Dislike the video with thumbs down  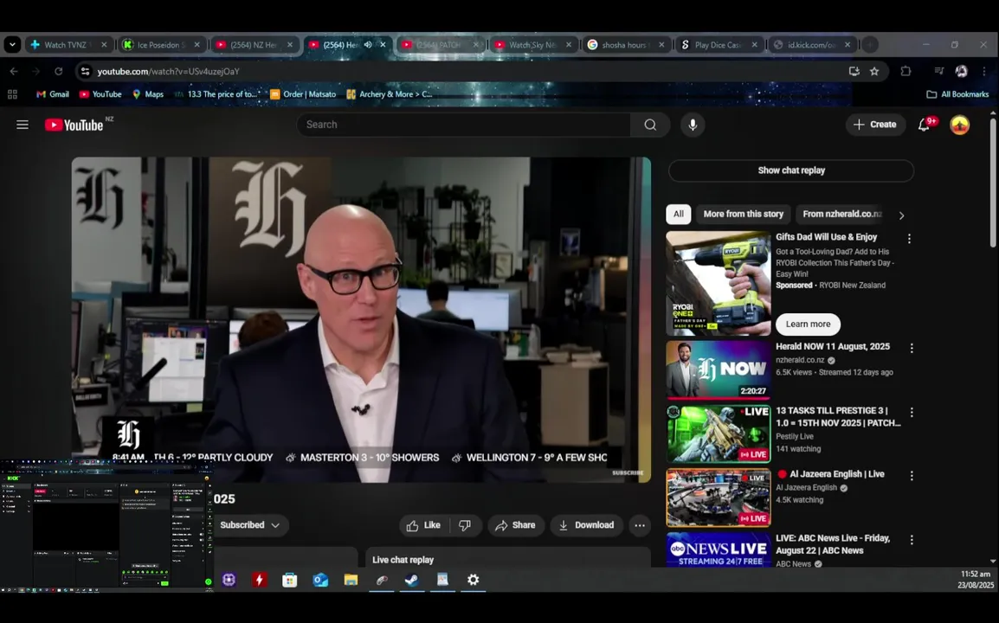465,525
